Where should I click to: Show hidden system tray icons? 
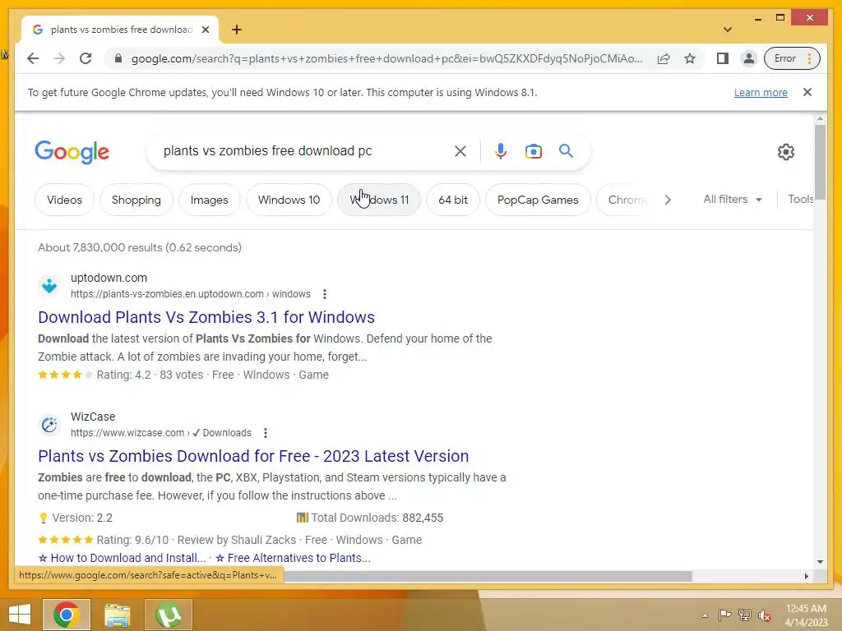705,615
